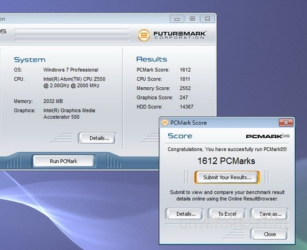Click Save as... in score dialog
Viewport: 307px width, 250px height.
270,214
